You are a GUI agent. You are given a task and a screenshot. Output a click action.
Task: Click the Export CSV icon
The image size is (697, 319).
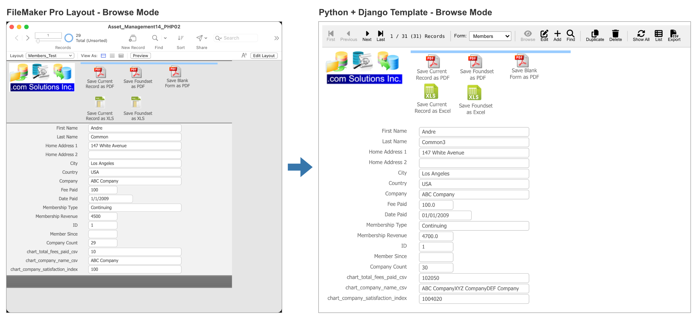pos(674,33)
